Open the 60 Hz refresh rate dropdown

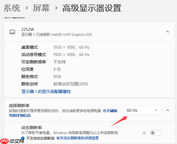(142, 110)
